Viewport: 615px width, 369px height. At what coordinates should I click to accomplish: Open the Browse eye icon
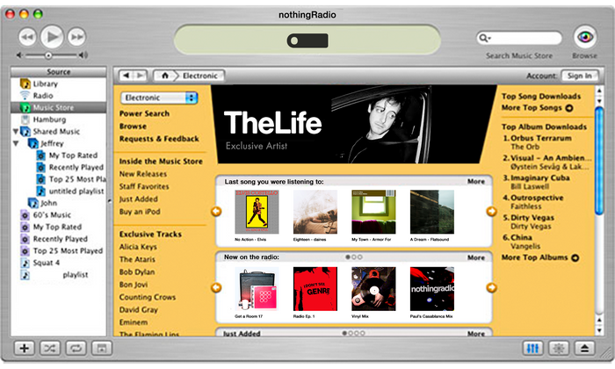[585, 37]
